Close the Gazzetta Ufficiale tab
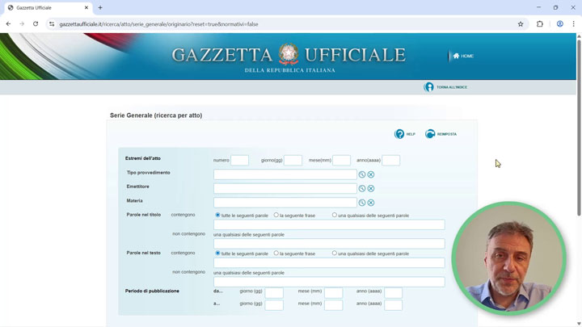Screen dimensions: 582x327 click(x=86, y=7)
